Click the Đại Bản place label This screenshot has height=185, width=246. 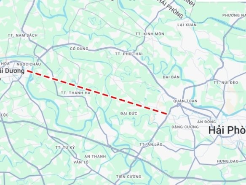(171, 77)
